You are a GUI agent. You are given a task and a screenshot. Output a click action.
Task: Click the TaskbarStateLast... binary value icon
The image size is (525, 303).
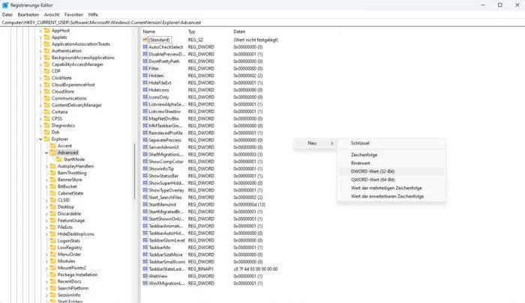tap(145, 269)
